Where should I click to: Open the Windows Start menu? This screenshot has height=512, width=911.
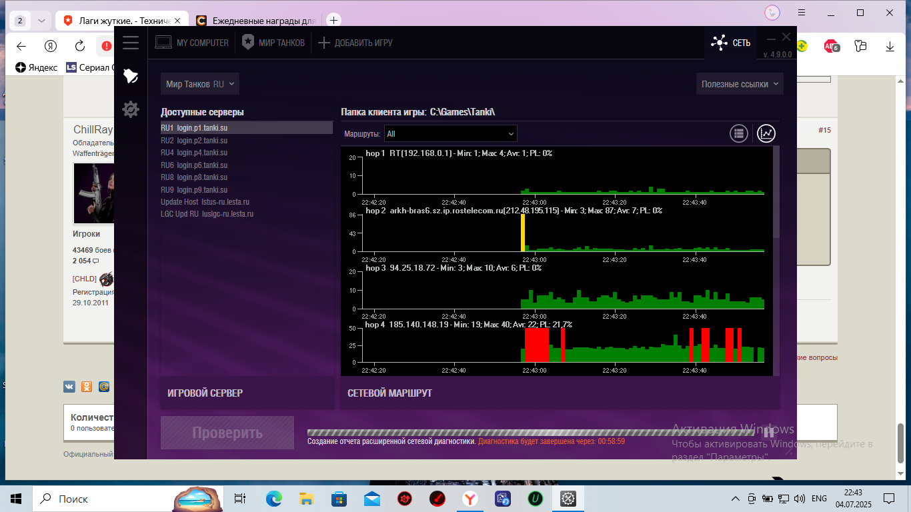point(16,498)
